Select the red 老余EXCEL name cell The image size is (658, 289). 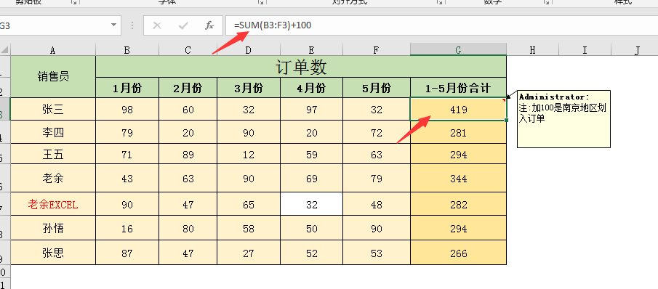[x=53, y=204]
